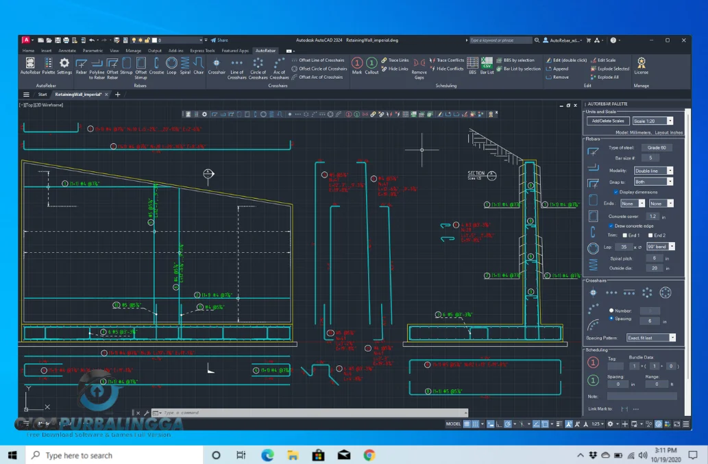This screenshot has width=708, height=464.
Task: Open the Palette tool in ribbon
Action: (48, 66)
